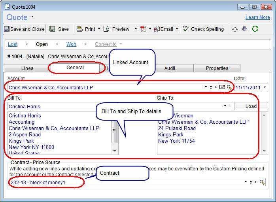Expand the Print dropdown arrow
276x202 pixels.
tap(99, 29)
